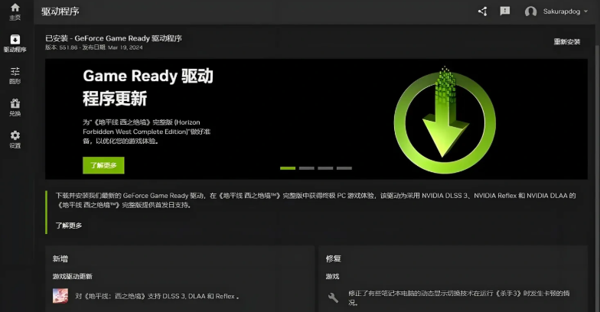Open the feedback notification icon in top bar

pyautogui.click(x=505, y=11)
